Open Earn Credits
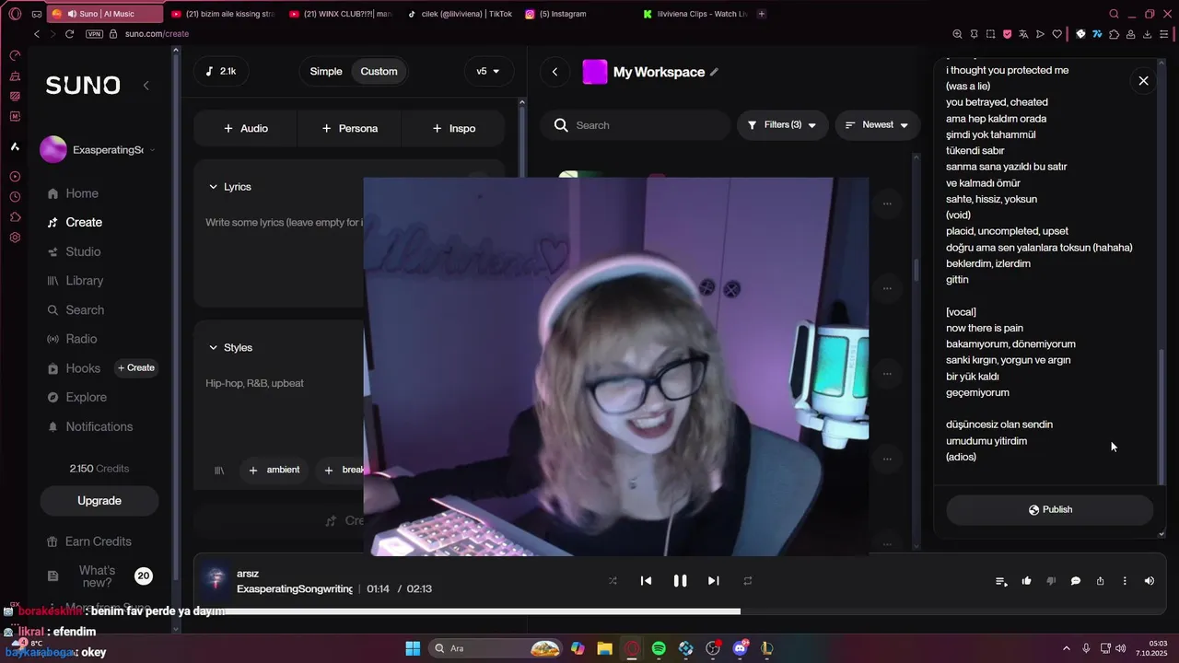Screen dimensions: 1179x663 pyautogui.click(x=89, y=541)
